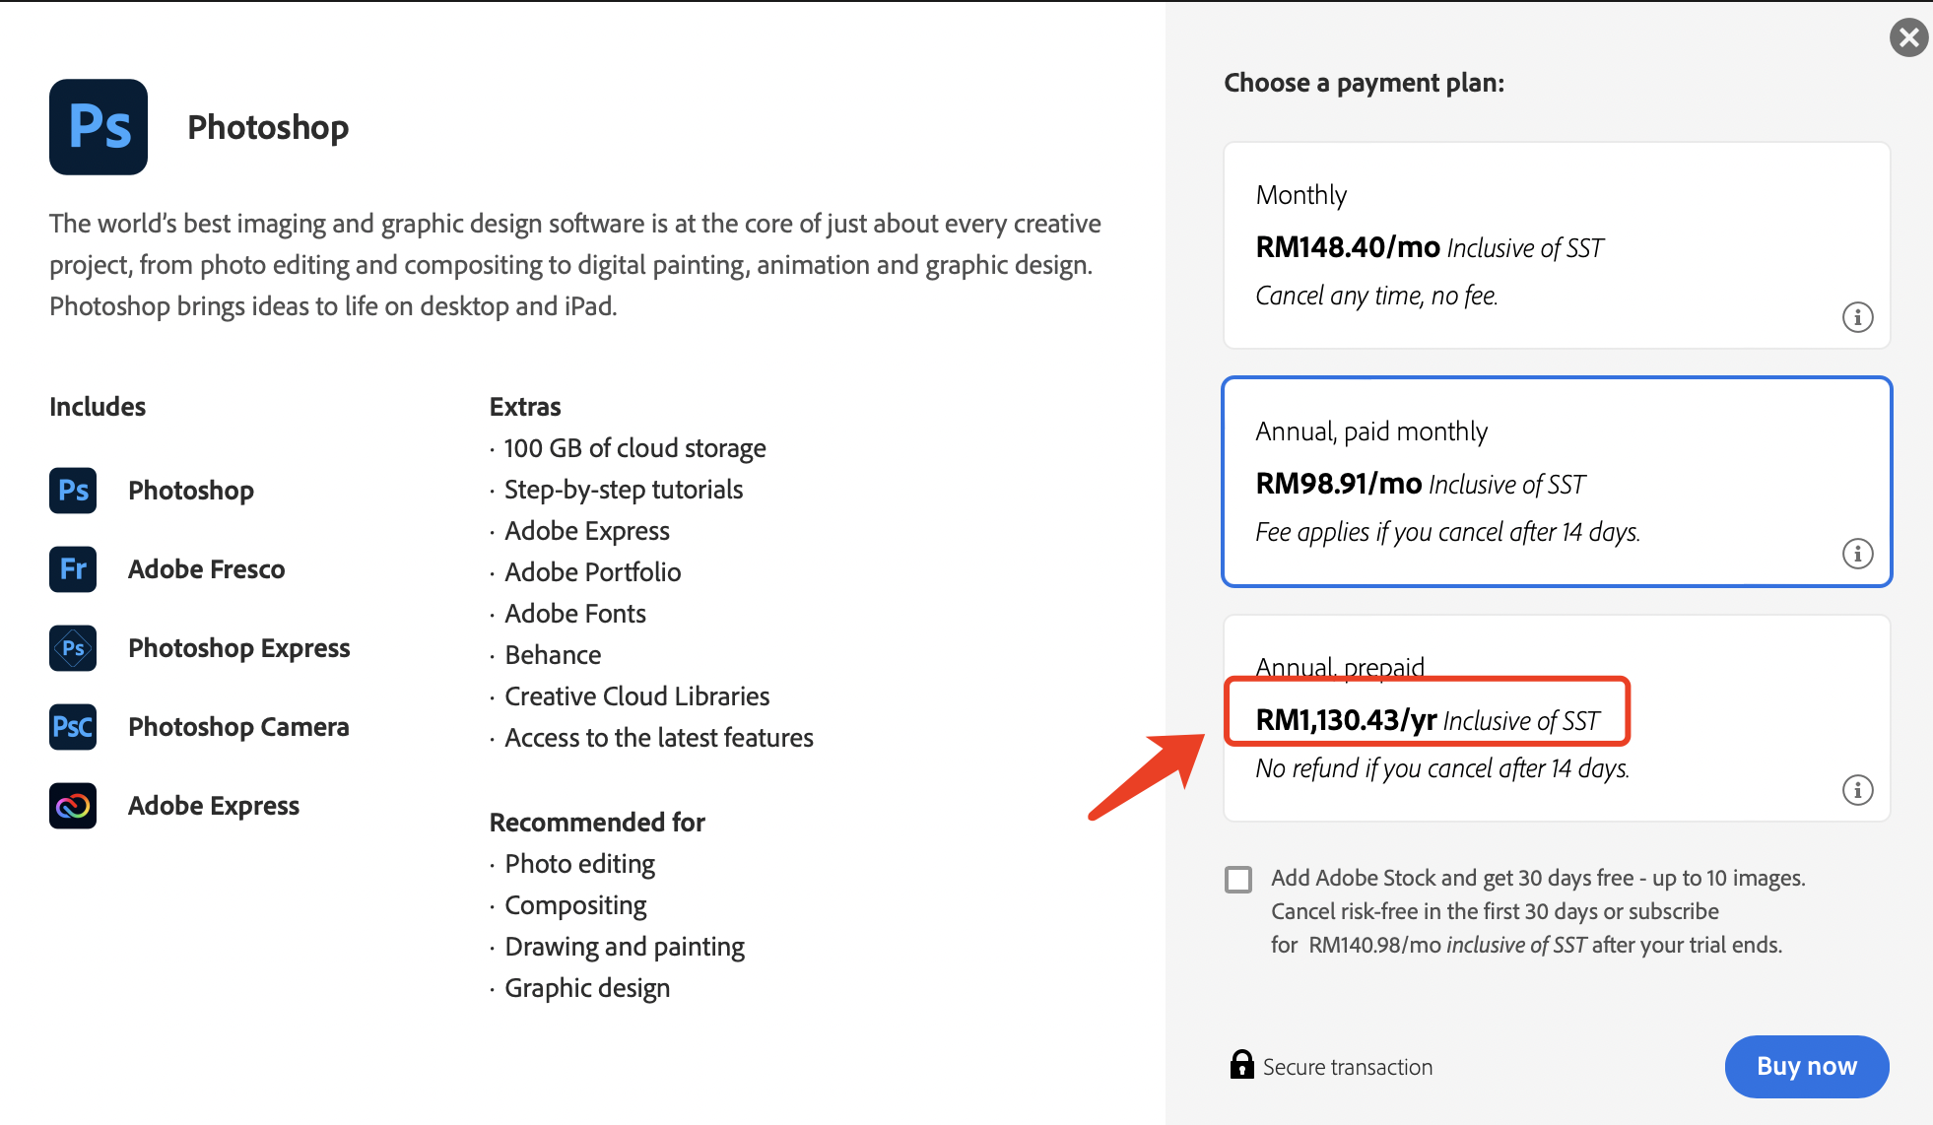Click '100 GB of cloud storage' extra
Screen dimensions: 1933x1125
[635, 448]
